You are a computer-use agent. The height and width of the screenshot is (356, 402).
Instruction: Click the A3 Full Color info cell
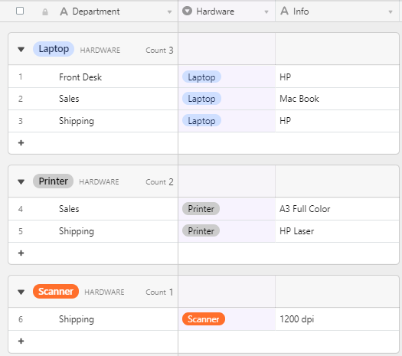coord(337,209)
